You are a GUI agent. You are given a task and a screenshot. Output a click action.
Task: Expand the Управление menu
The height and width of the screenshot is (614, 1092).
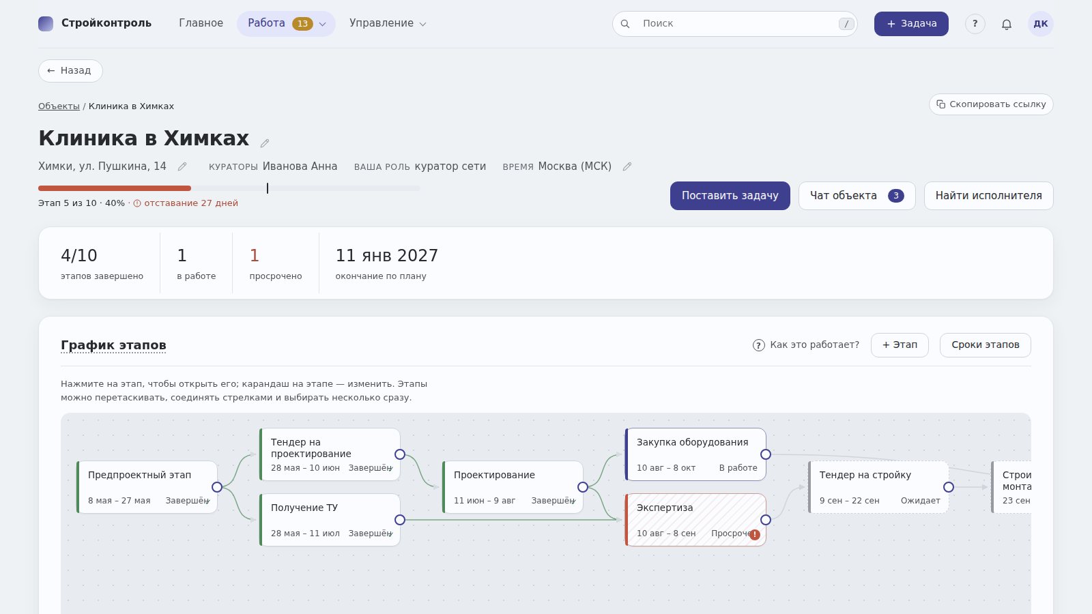(388, 24)
